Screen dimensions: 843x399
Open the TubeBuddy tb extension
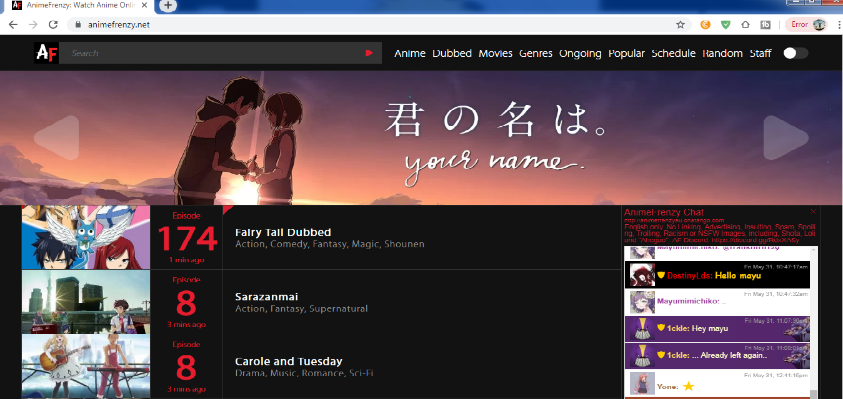(x=766, y=25)
